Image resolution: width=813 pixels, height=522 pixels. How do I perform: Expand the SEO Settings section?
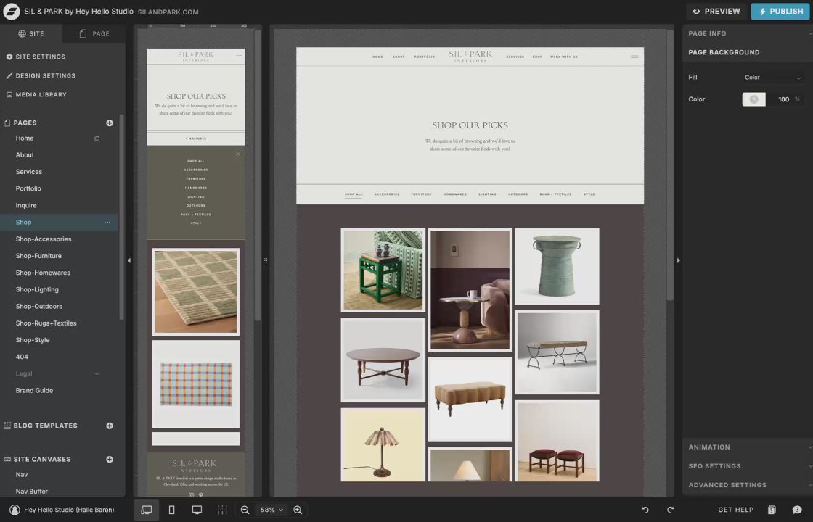[x=747, y=466]
